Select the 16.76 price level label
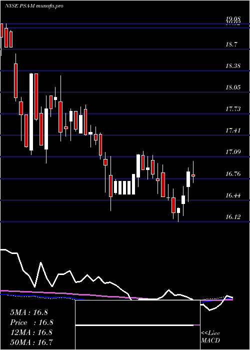Screen dimensions: 250x350 (233, 174)
